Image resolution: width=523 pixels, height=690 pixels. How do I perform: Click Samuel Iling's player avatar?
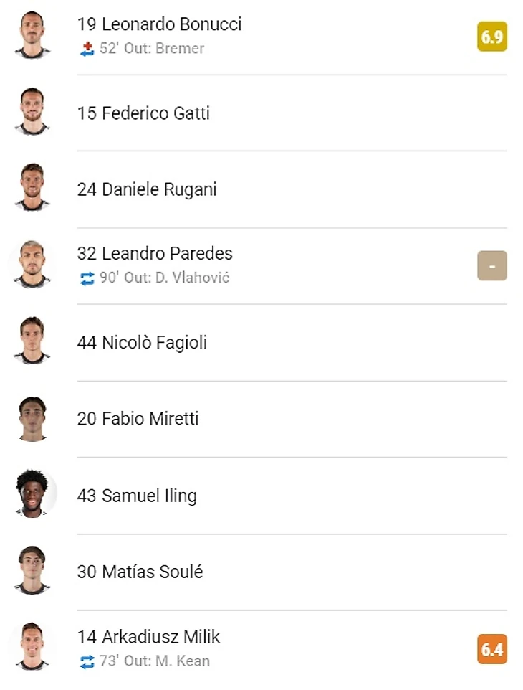32,495
